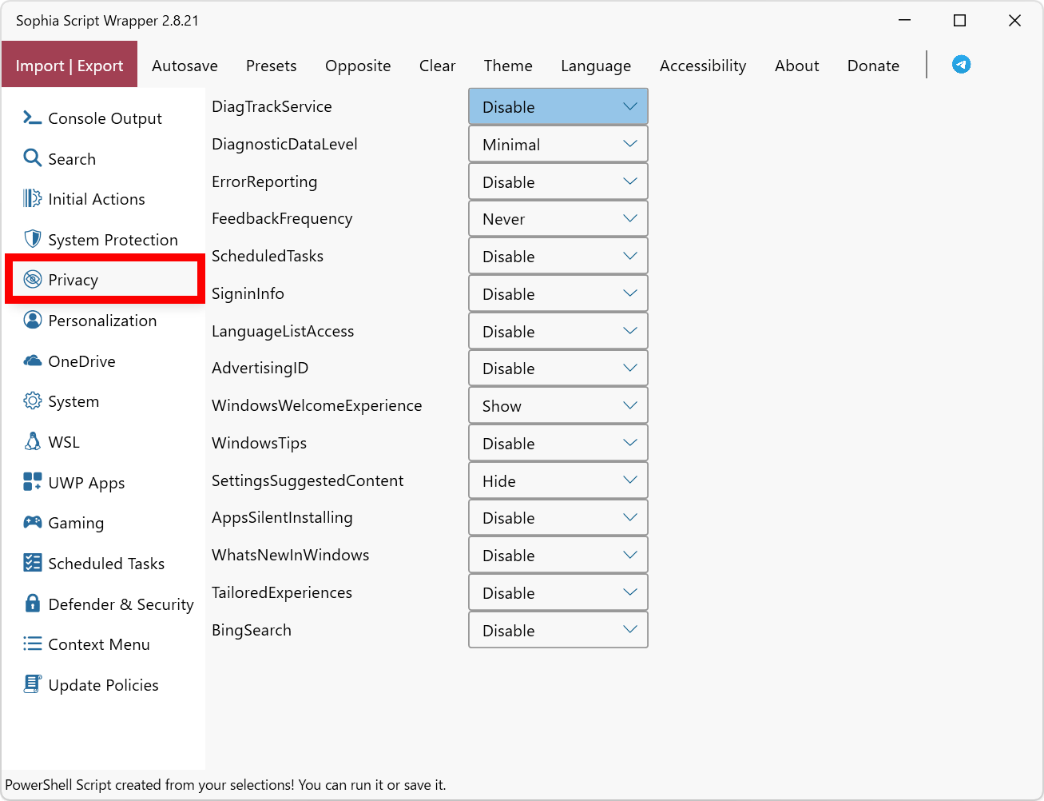
Task: Select the Defender & Security lock icon
Action: [x=32, y=604]
